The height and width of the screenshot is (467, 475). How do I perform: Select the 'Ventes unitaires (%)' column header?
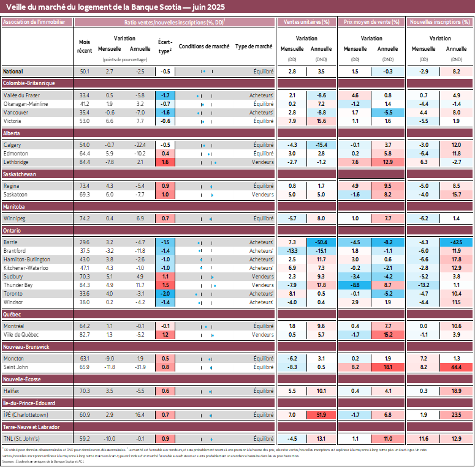coord(305,22)
